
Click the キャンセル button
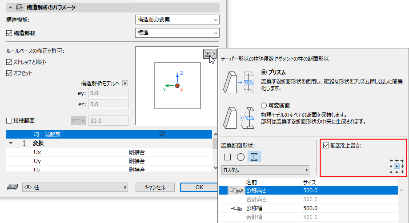(155, 187)
